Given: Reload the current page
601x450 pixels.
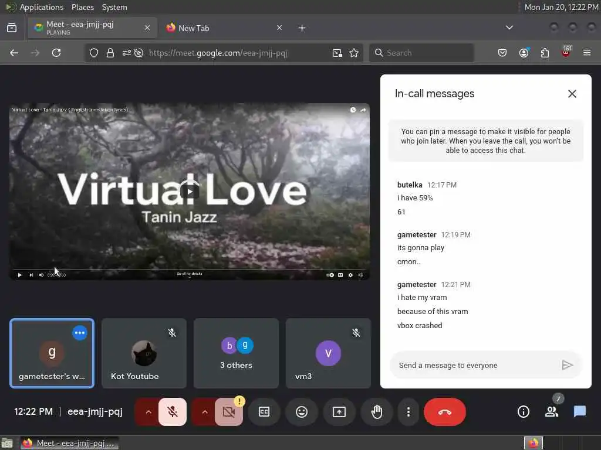Looking at the screenshot, I should [56, 53].
